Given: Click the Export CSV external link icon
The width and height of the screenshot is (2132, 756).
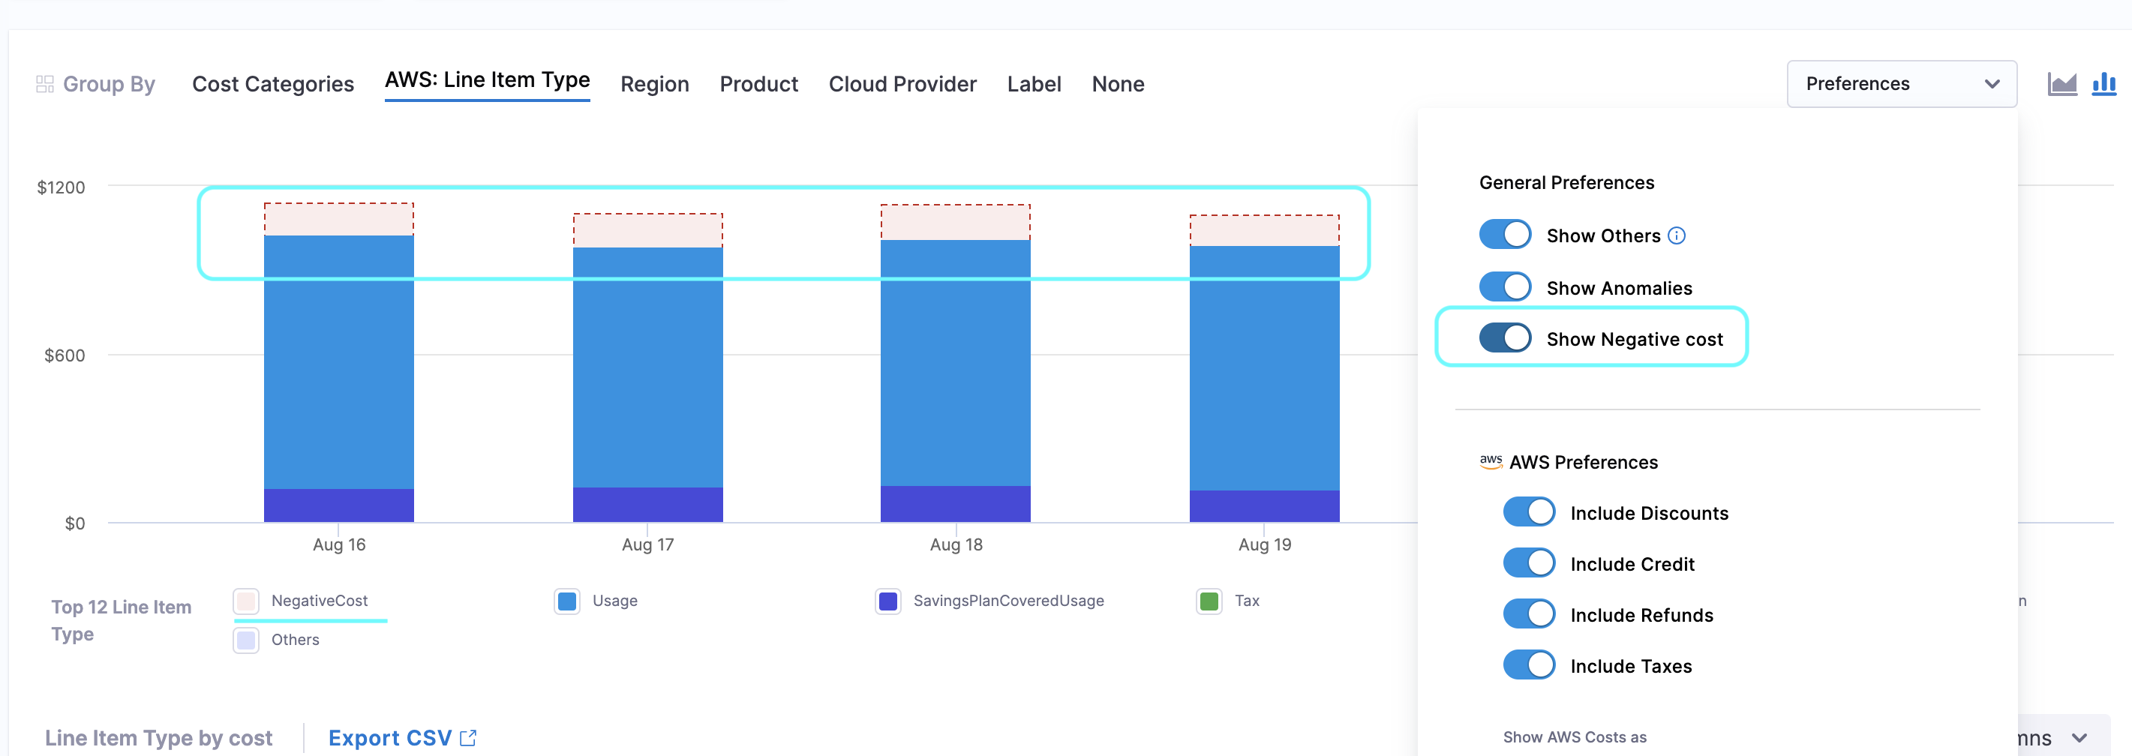Looking at the screenshot, I should pyautogui.click(x=468, y=737).
